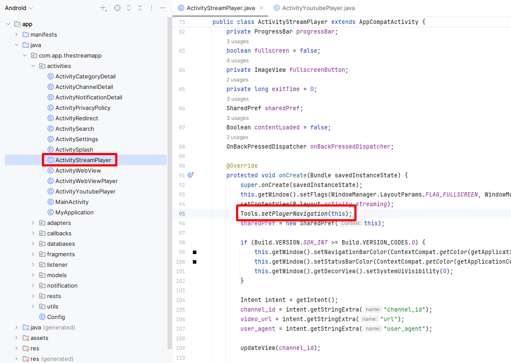Click the AppCompatActivity class reference

coord(389,22)
